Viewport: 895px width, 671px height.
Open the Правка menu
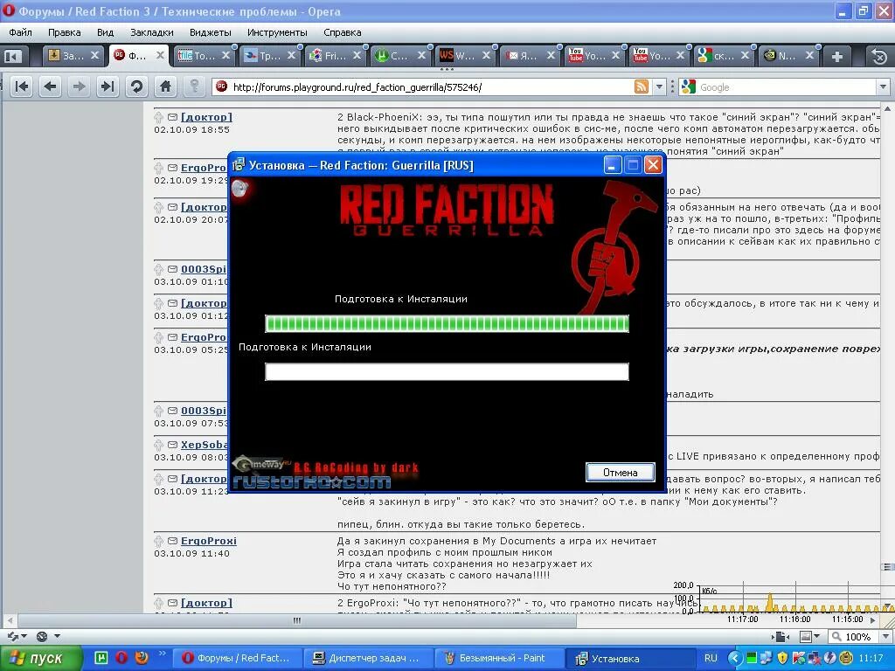[65, 32]
